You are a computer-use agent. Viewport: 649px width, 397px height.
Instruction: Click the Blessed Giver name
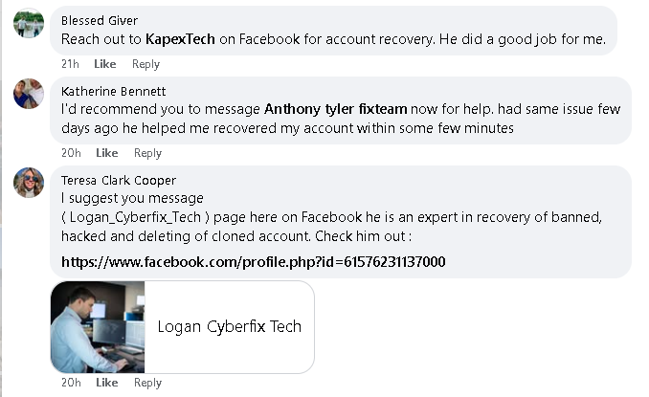[x=100, y=21]
